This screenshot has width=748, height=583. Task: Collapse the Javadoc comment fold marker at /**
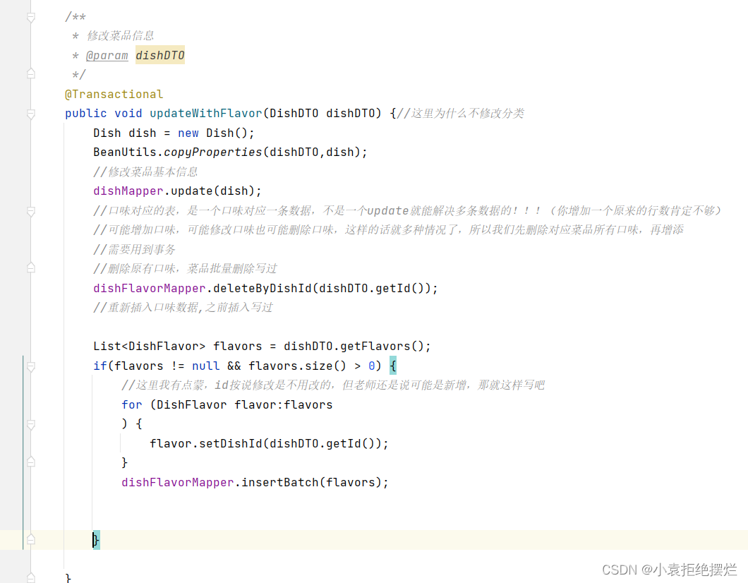(x=31, y=18)
